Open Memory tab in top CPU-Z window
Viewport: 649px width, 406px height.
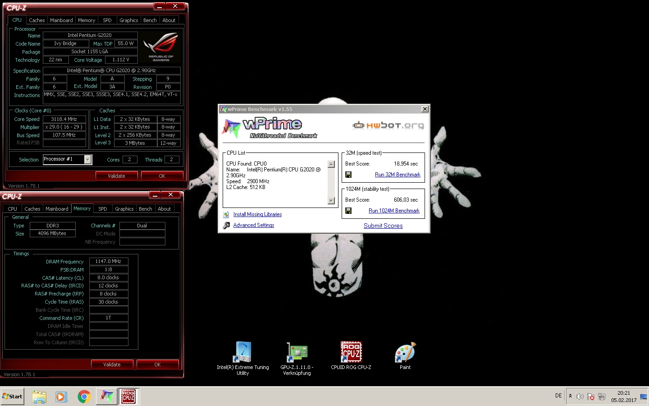click(x=87, y=20)
